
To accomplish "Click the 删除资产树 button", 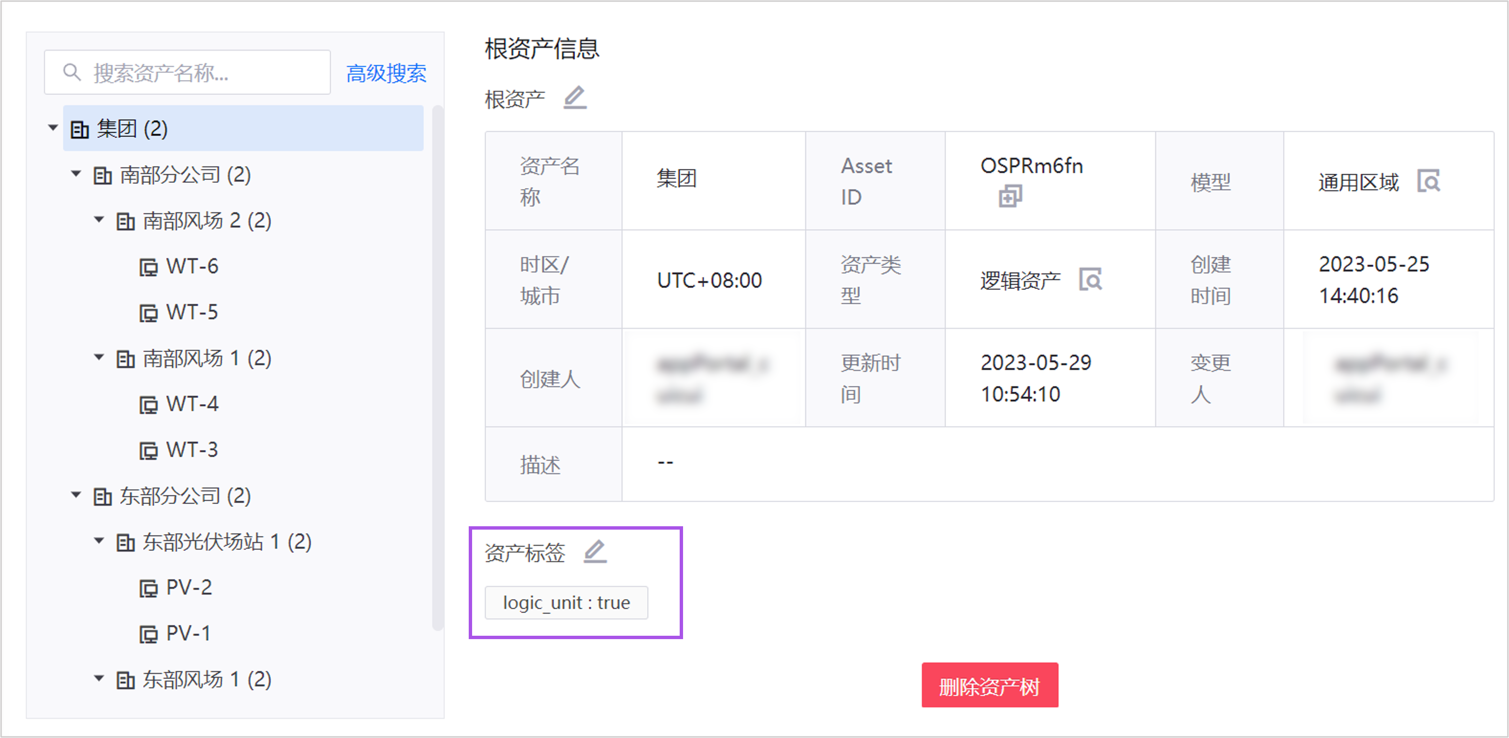I will [990, 685].
